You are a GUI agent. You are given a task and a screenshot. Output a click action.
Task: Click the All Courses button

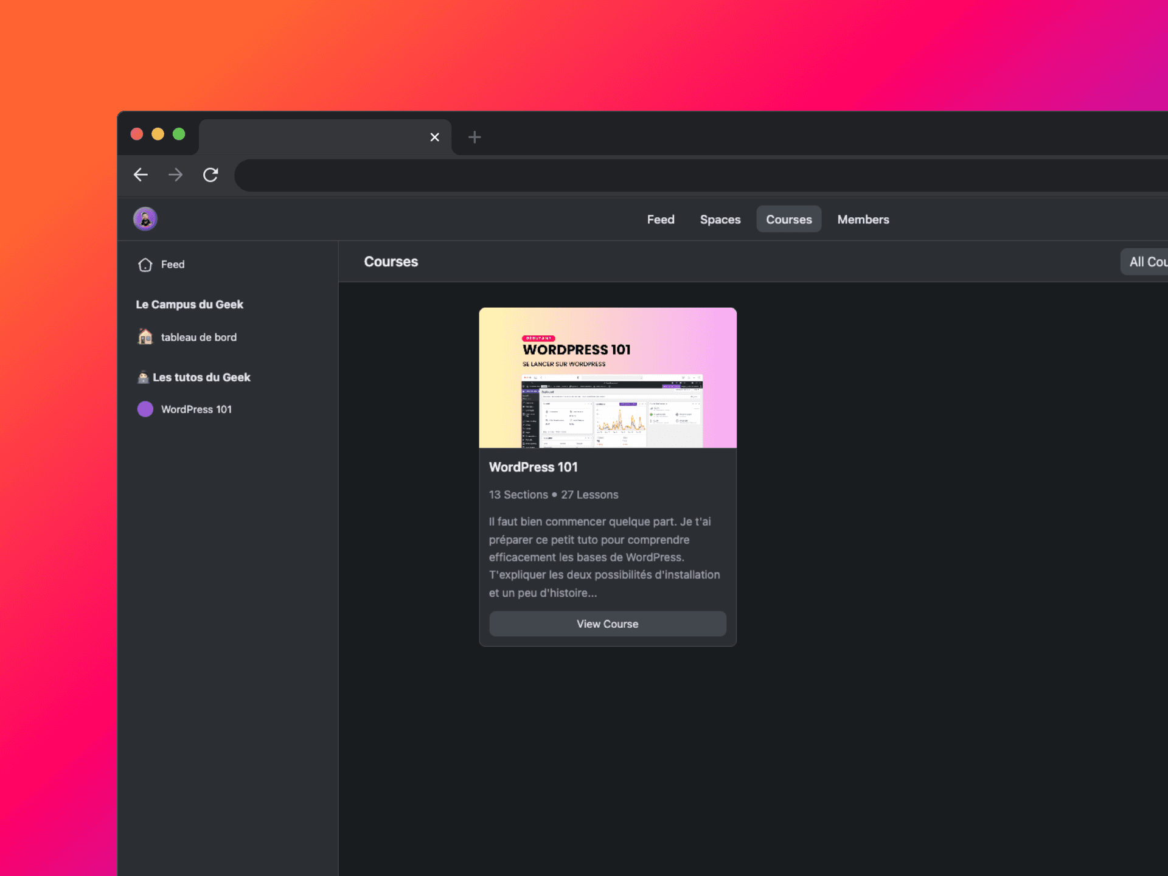pyautogui.click(x=1144, y=262)
